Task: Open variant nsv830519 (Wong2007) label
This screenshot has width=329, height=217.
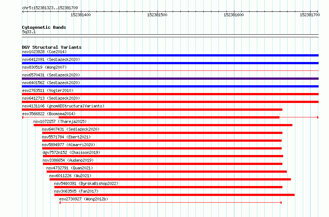Action: tap(44, 67)
